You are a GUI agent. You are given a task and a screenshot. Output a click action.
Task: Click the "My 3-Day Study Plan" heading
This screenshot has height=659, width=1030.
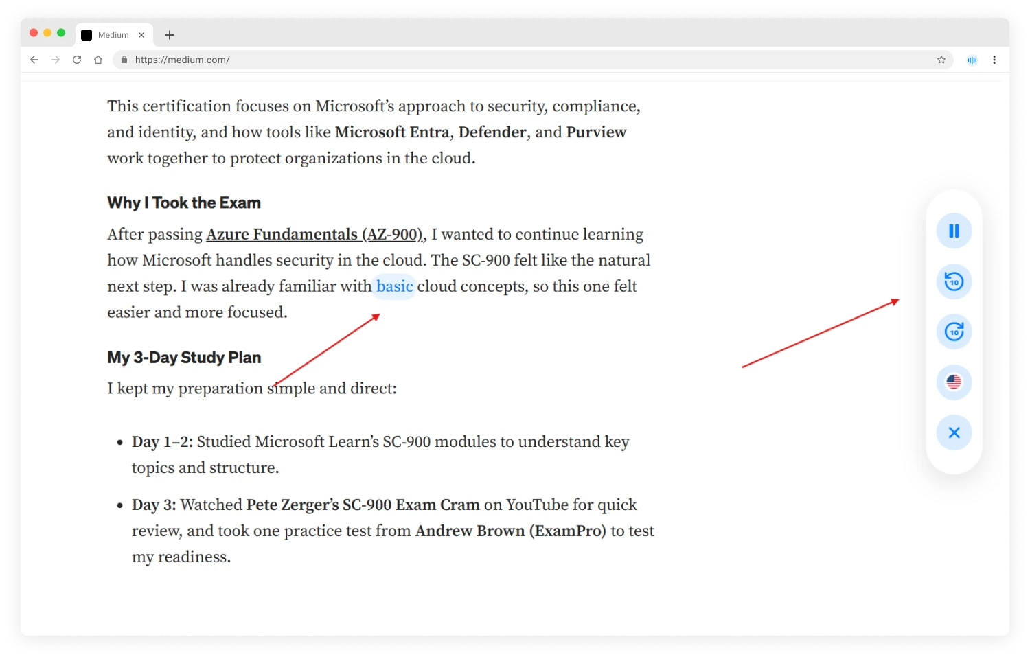(x=184, y=358)
